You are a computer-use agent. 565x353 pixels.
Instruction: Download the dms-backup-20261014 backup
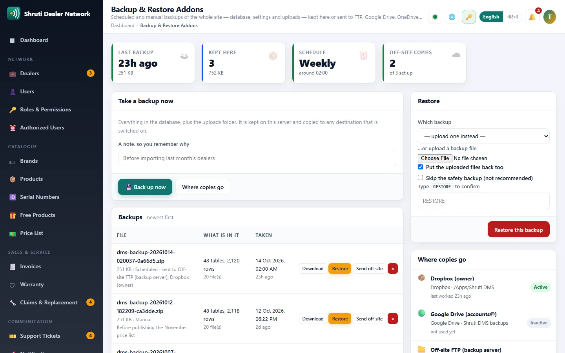coord(313,269)
